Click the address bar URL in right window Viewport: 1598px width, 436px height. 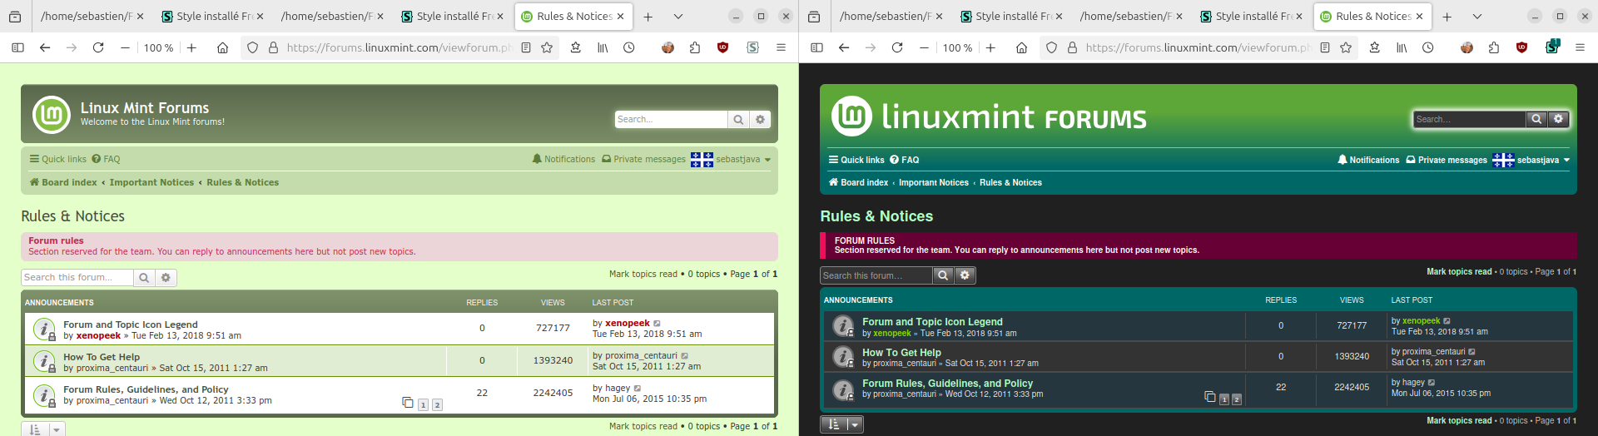[1197, 47]
